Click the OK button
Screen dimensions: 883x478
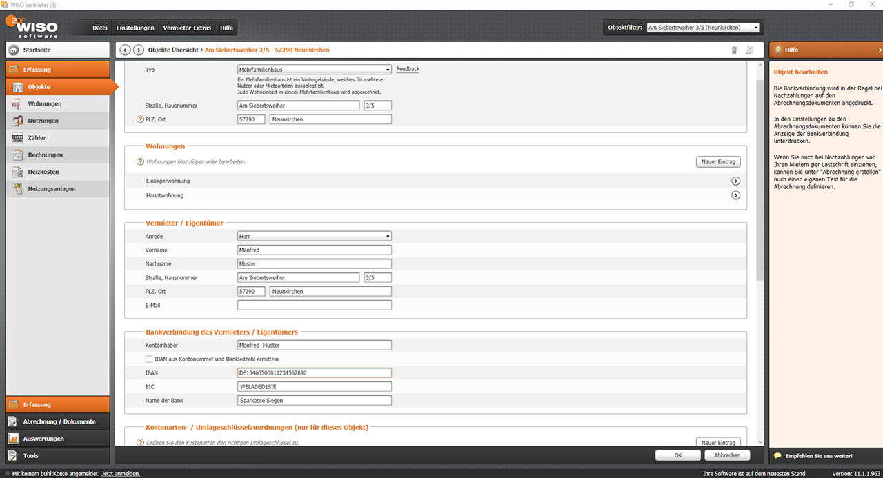pos(678,455)
